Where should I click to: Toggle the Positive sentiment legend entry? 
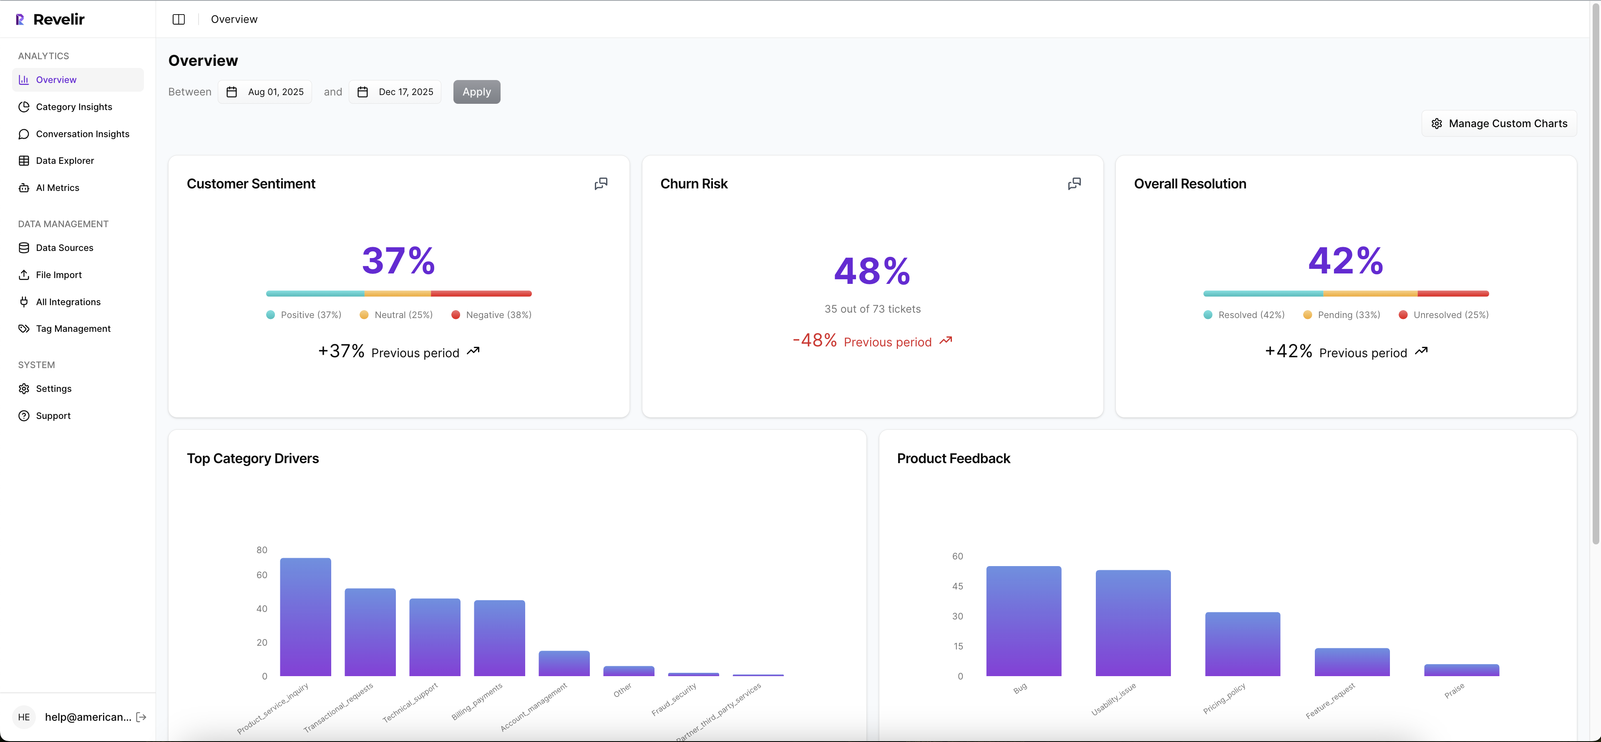tap(303, 315)
